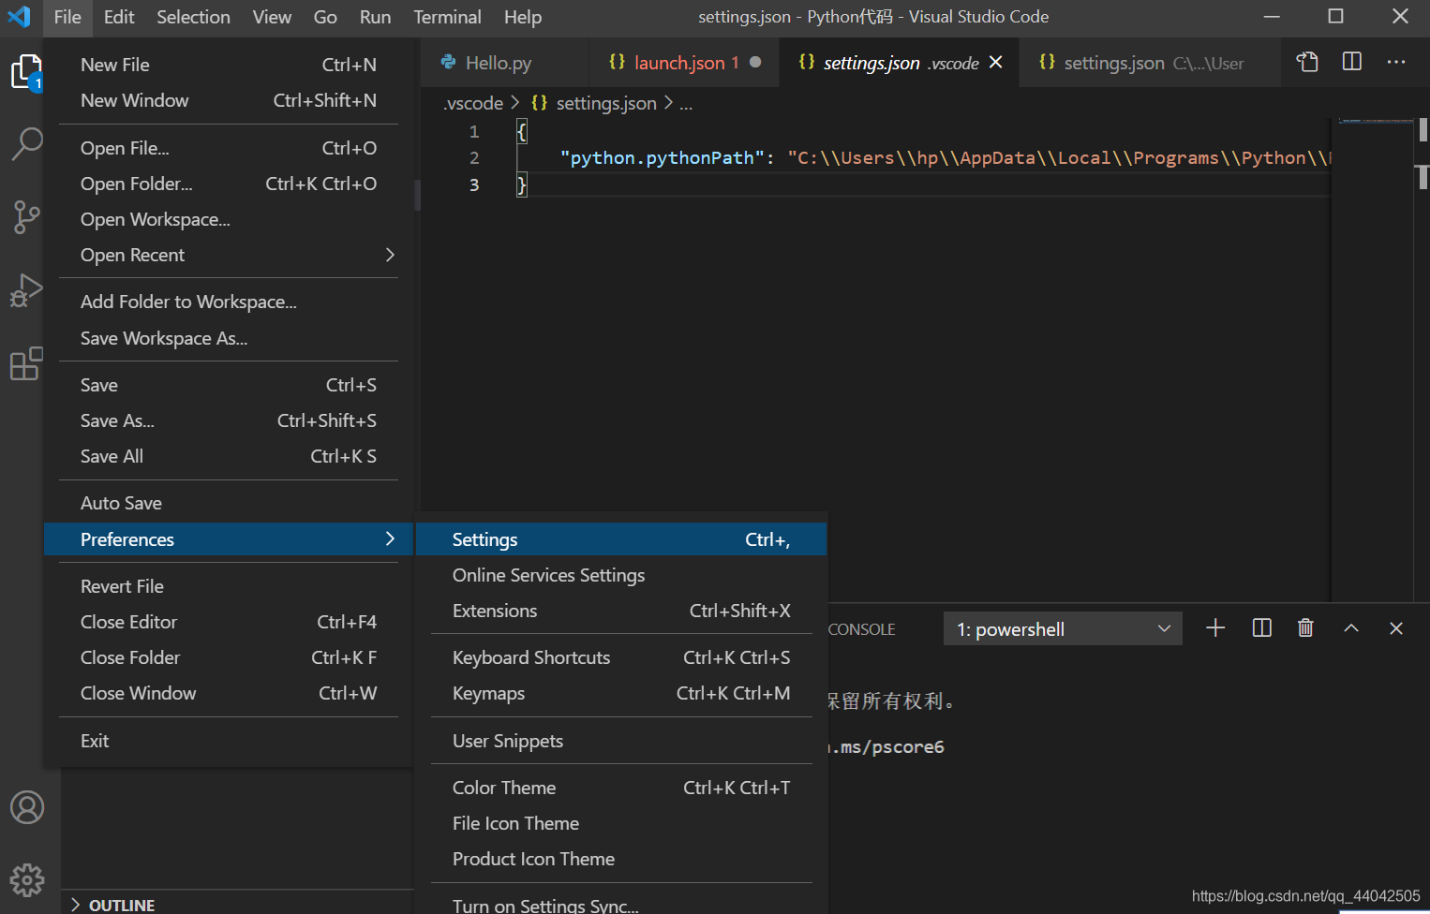This screenshot has width=1430, height=914.
Task: Open the Run and Debug view icon
Action: (26, 290)
